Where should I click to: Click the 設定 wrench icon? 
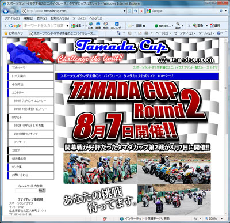tap(178, 25)
